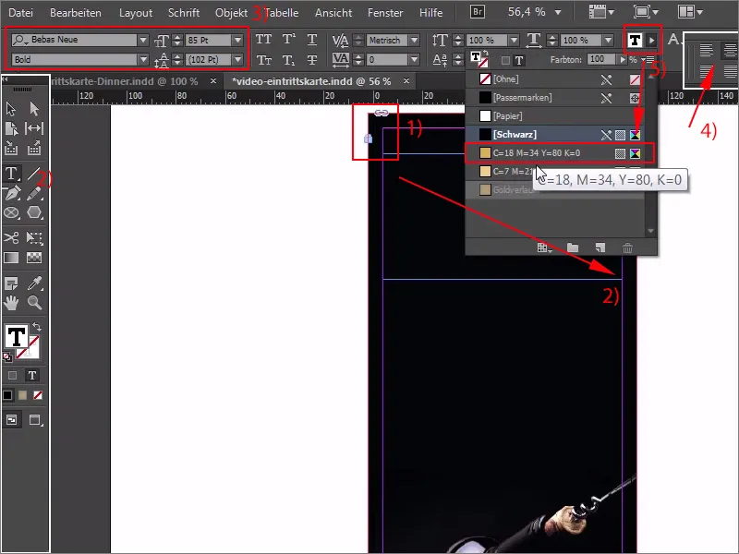
Task: Toggle Small Caps formatting
Action: point(263,60)
